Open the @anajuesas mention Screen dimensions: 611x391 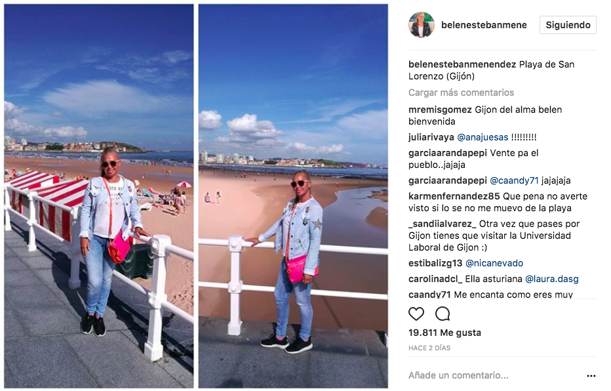(483, 137)
